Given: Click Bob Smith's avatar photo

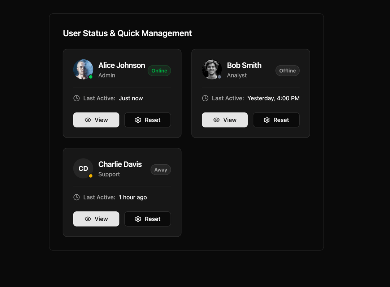Looking at the screenshot, I should click(212, 69).
